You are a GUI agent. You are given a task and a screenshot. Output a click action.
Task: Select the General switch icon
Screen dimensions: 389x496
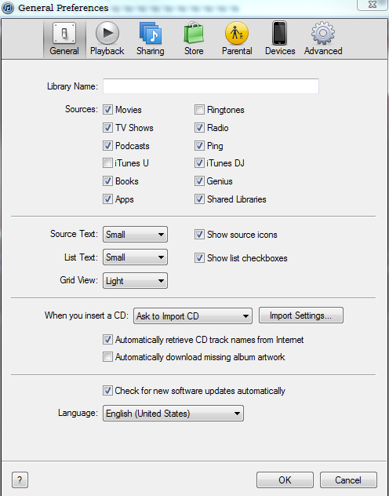click(64, 33)
